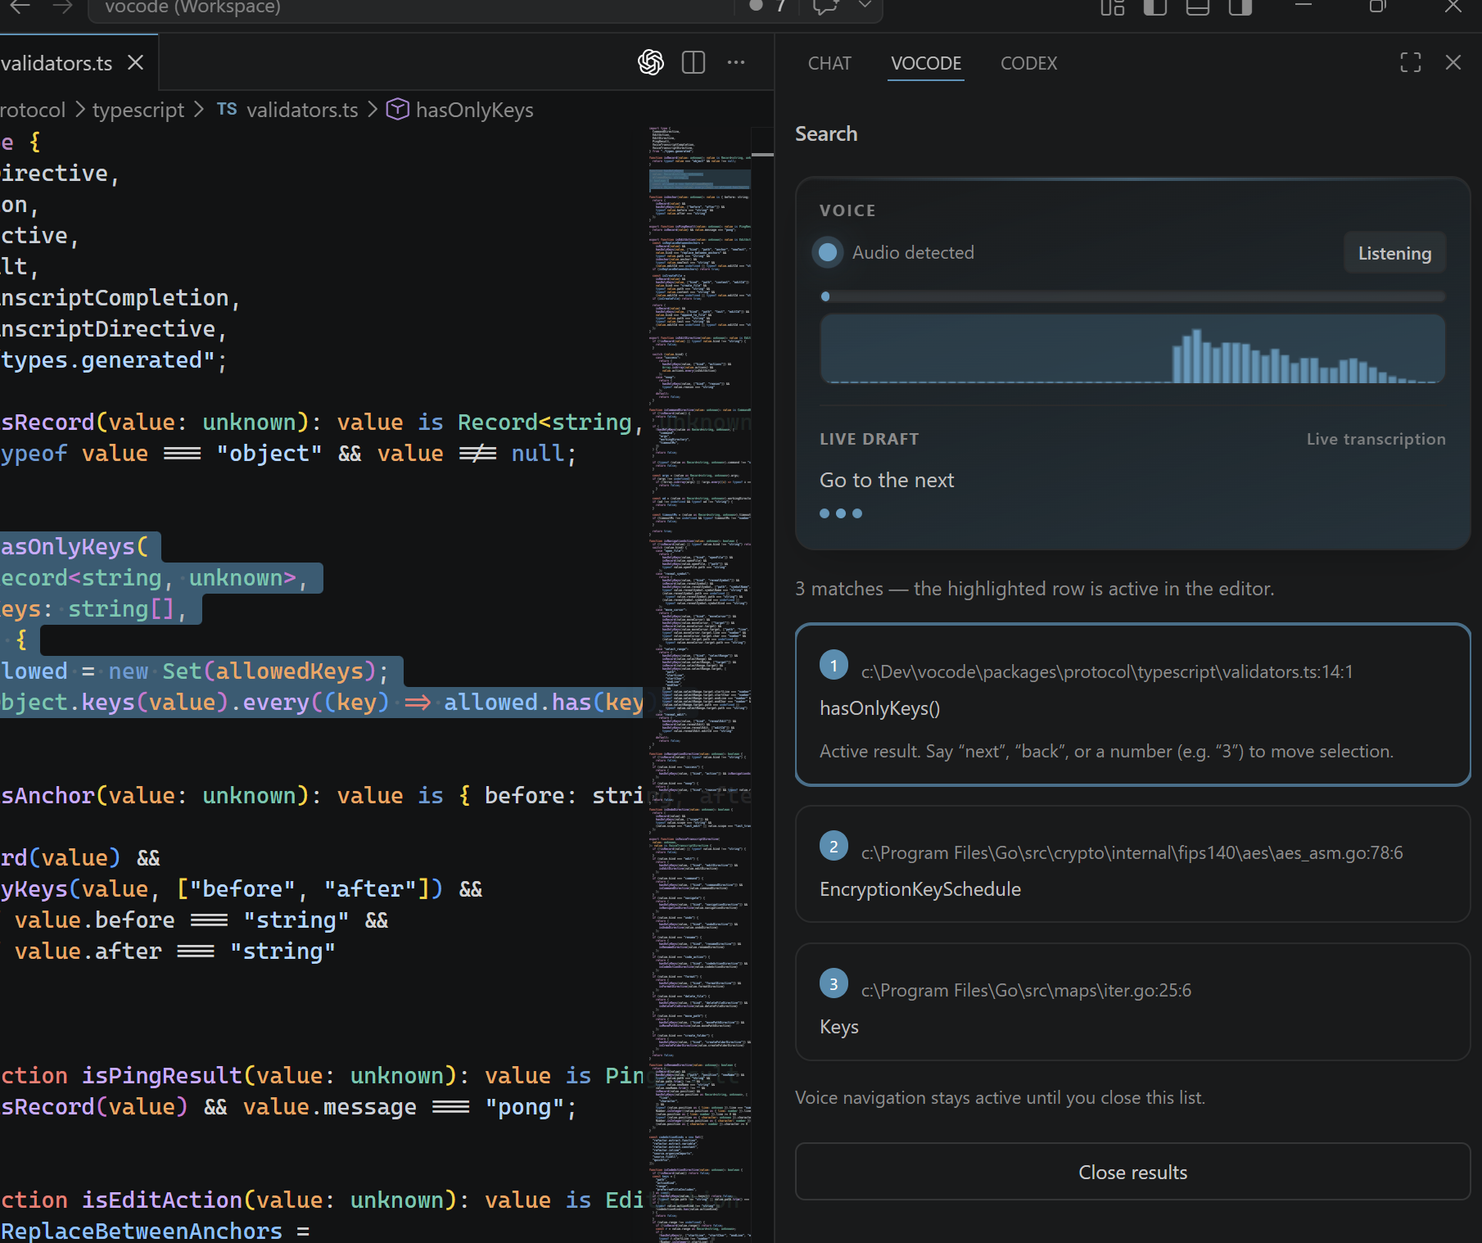Close the secondary side panel
This screenshot has height=1243, width=1482.
click(1453, 62)
